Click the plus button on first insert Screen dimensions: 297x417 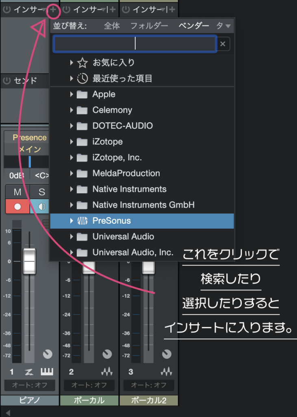click(53, 9)
